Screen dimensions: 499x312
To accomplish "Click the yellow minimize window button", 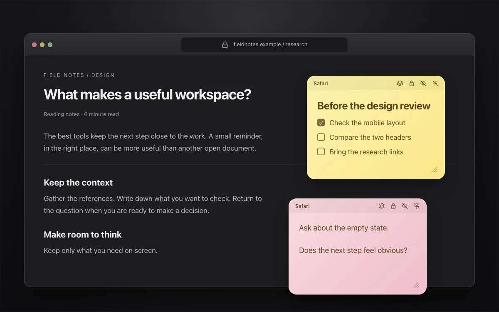I will (x=42, y=45).
